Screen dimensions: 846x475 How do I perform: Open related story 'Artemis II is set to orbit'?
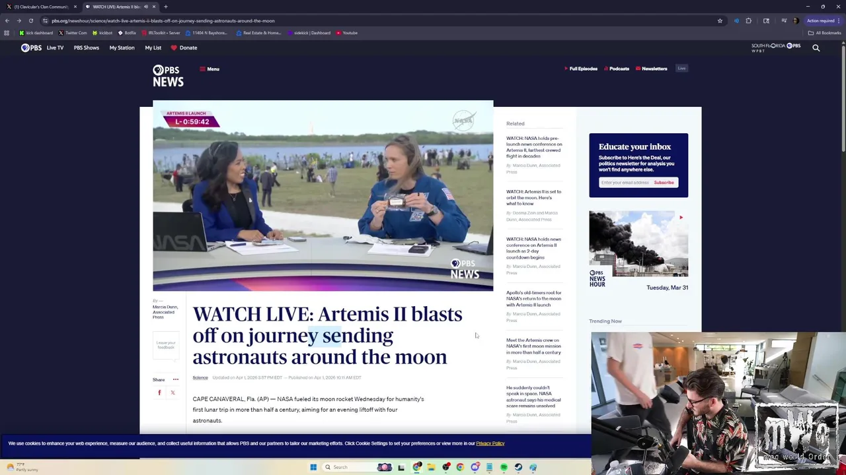(x=534, y=197)
